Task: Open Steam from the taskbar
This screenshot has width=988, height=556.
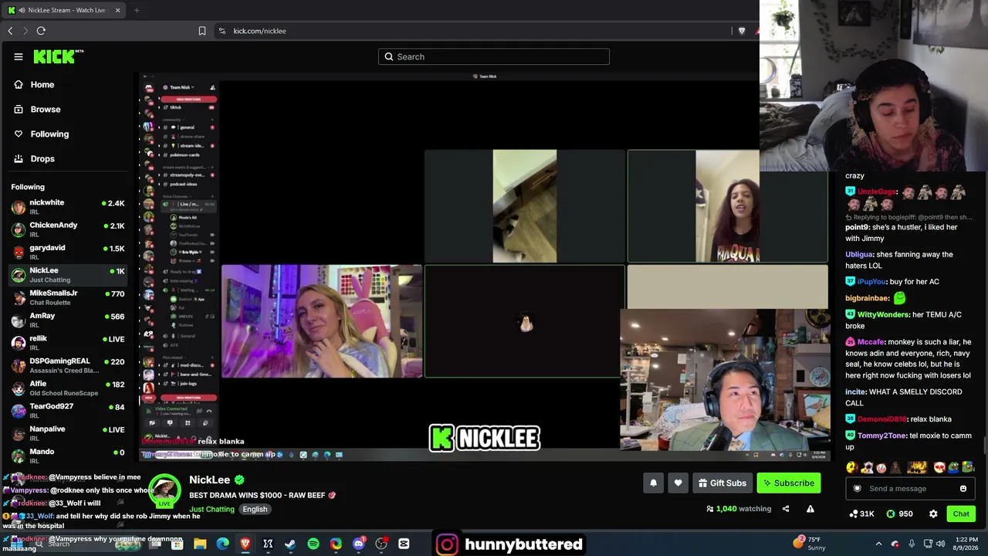Action: (x=290, y=544)
